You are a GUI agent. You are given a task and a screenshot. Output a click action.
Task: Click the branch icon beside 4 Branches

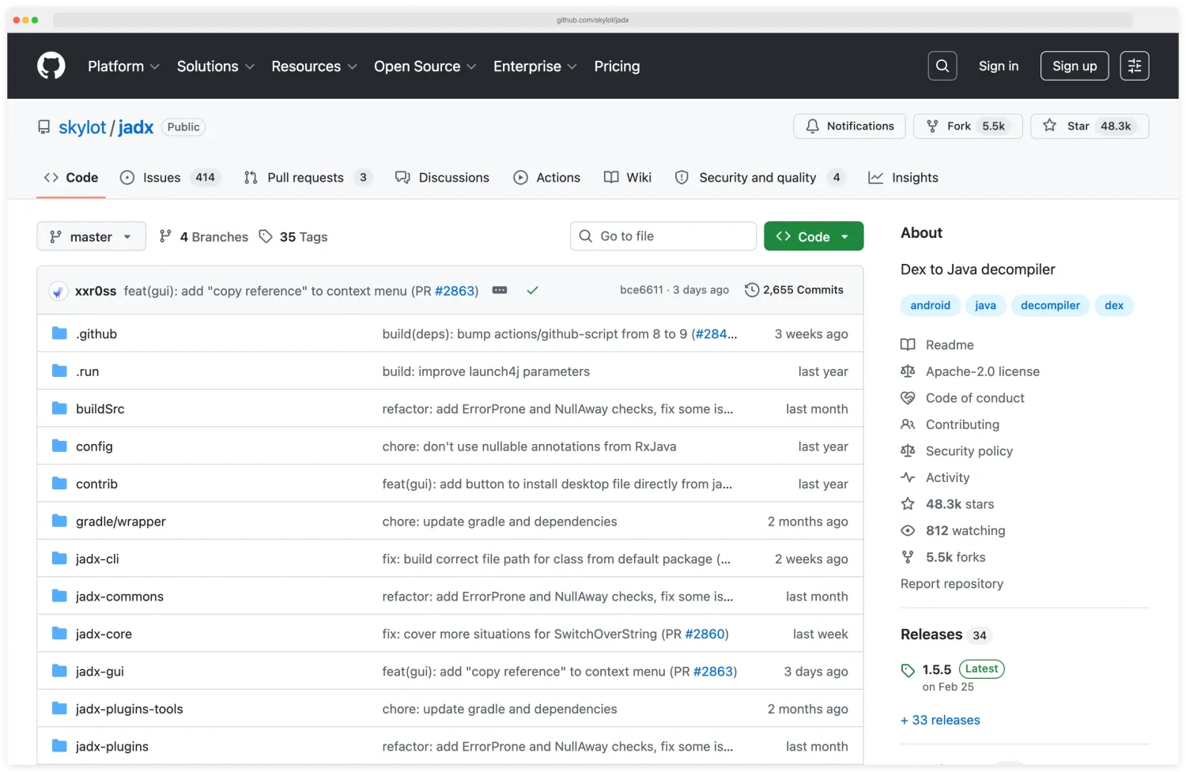(165, 236)
